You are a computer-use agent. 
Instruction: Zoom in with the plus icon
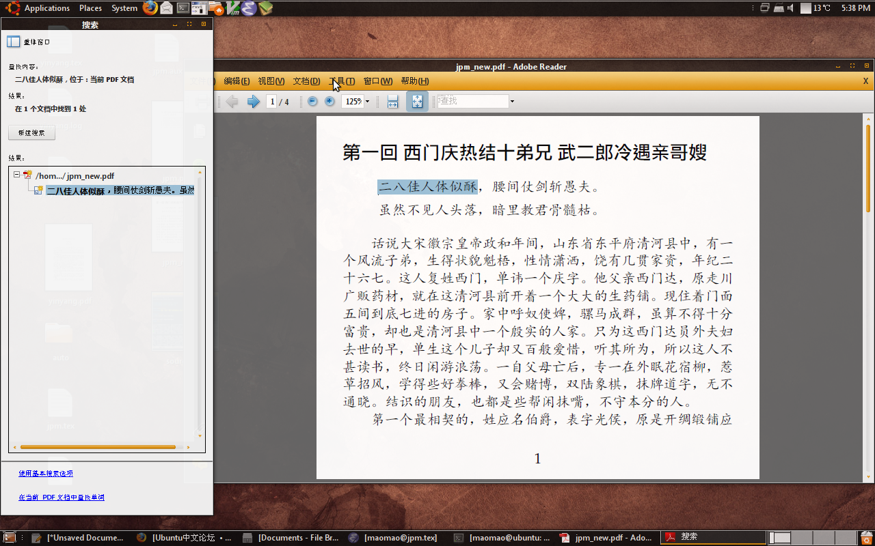(329, 101)
